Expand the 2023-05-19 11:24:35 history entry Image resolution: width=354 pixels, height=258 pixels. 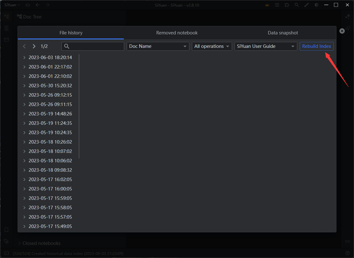coord(24,123)
